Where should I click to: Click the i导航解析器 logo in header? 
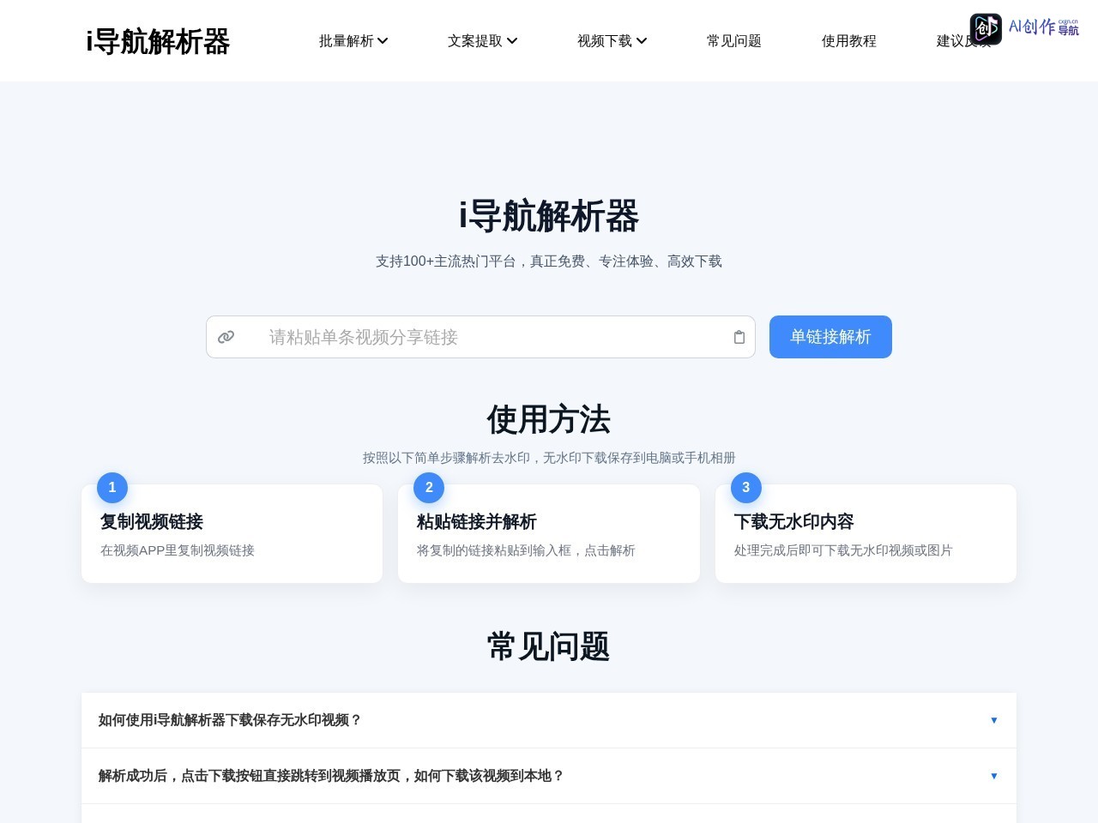[x=158, y=41]
